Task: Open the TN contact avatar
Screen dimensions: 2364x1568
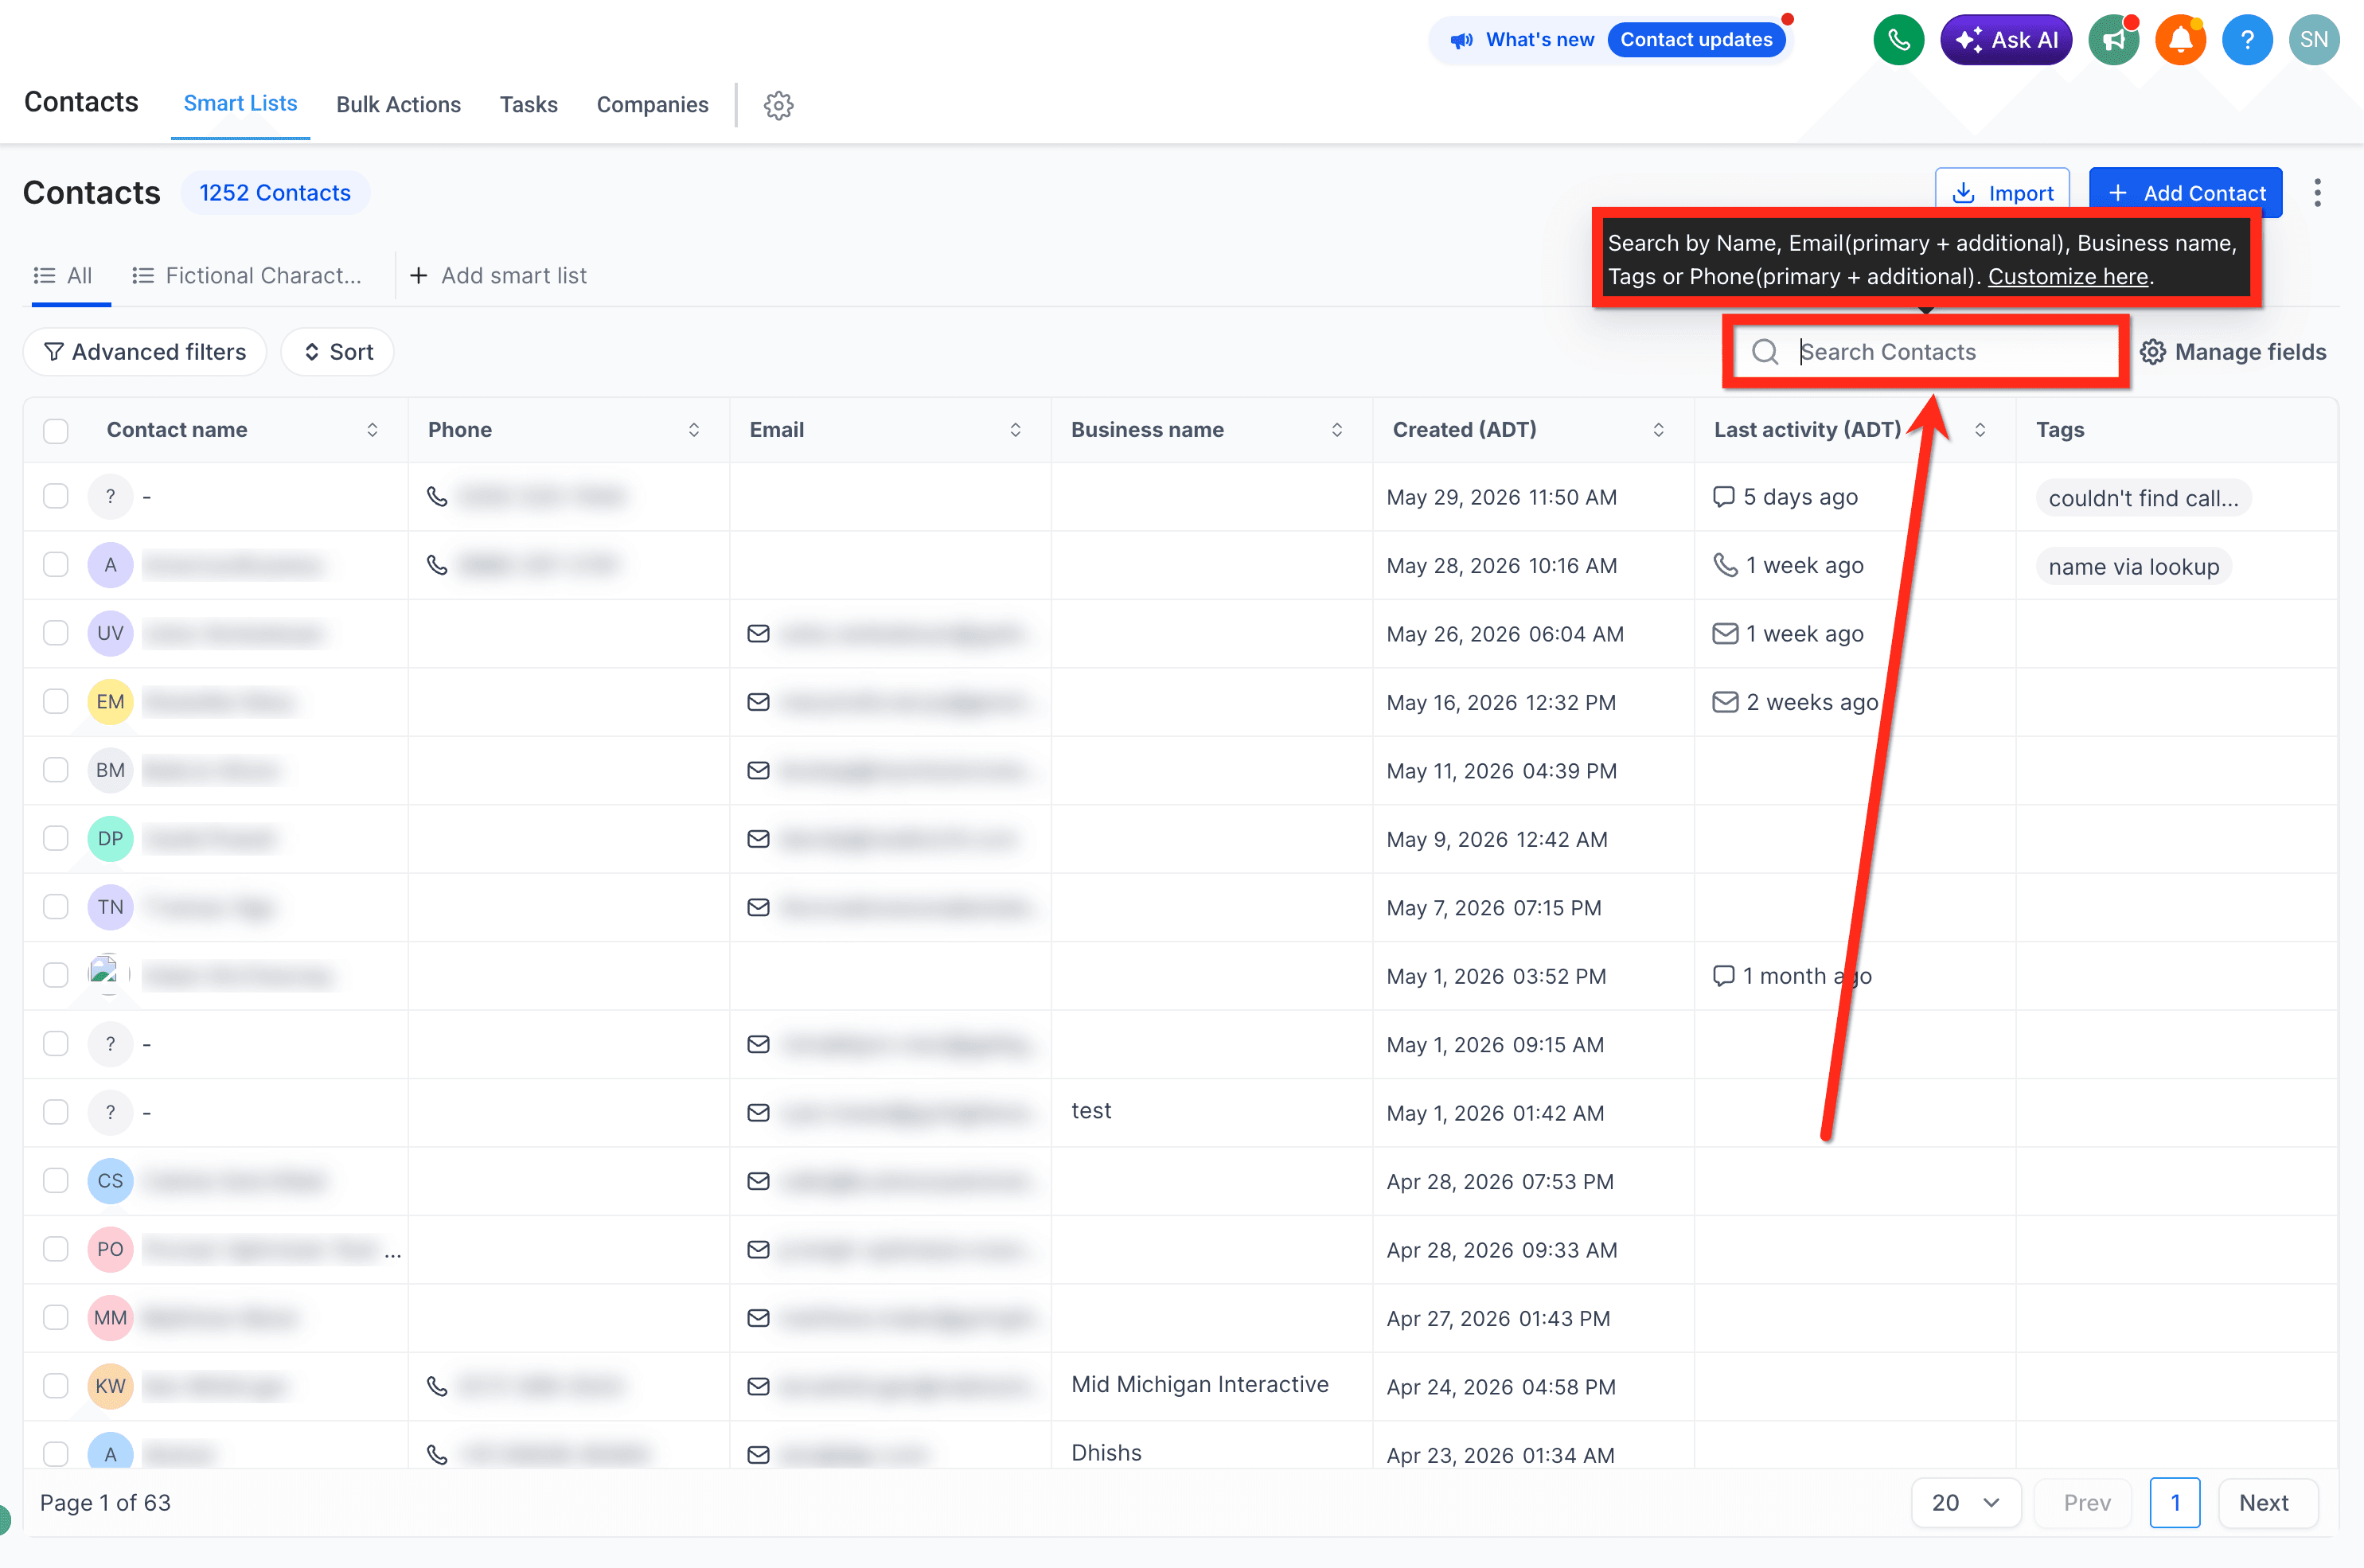Action: click(x=110, y=907)
